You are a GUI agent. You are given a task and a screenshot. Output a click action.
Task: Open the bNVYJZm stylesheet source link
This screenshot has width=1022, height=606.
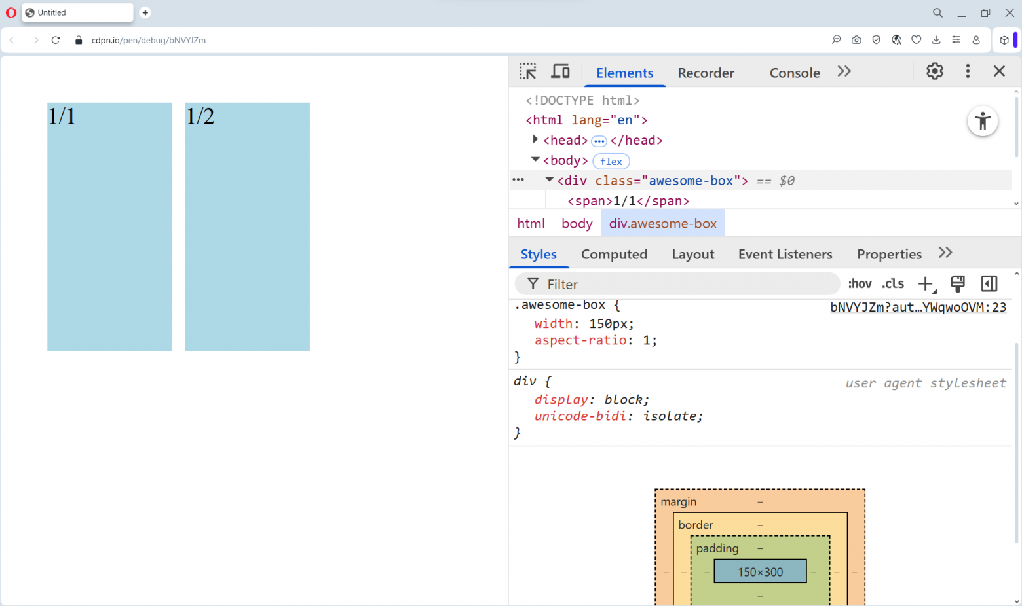(917, 307)
